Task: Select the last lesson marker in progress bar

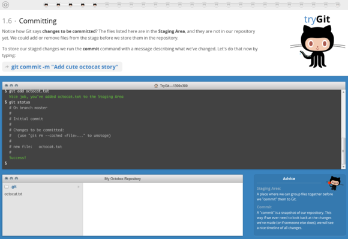Action: point(338,4)
